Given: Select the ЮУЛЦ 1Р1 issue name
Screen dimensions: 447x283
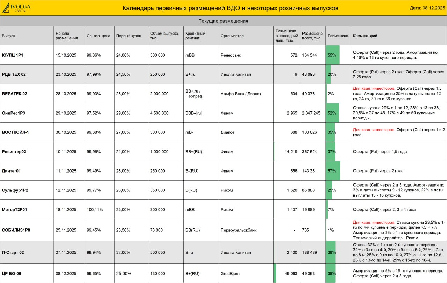Looking at the screenshot, I should pyautogui.click(x=13, y=55).
